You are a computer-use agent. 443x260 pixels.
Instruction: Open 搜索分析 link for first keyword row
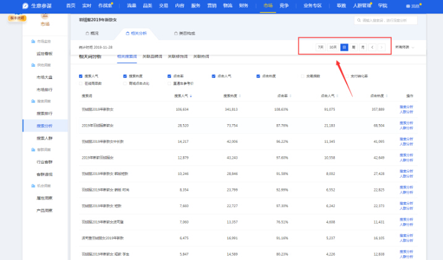pos(407,106)
